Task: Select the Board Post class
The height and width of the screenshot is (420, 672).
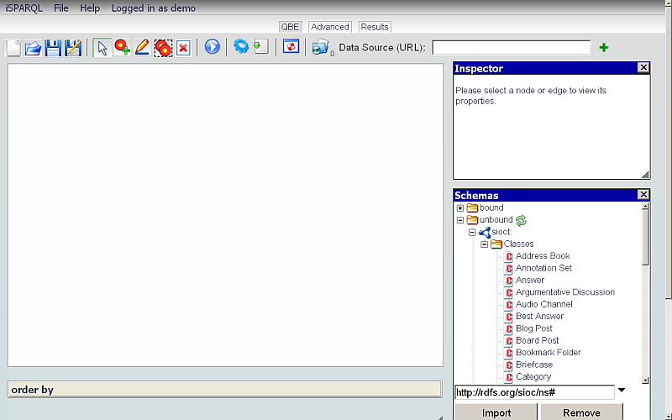Action: click(x=538, y=340)
